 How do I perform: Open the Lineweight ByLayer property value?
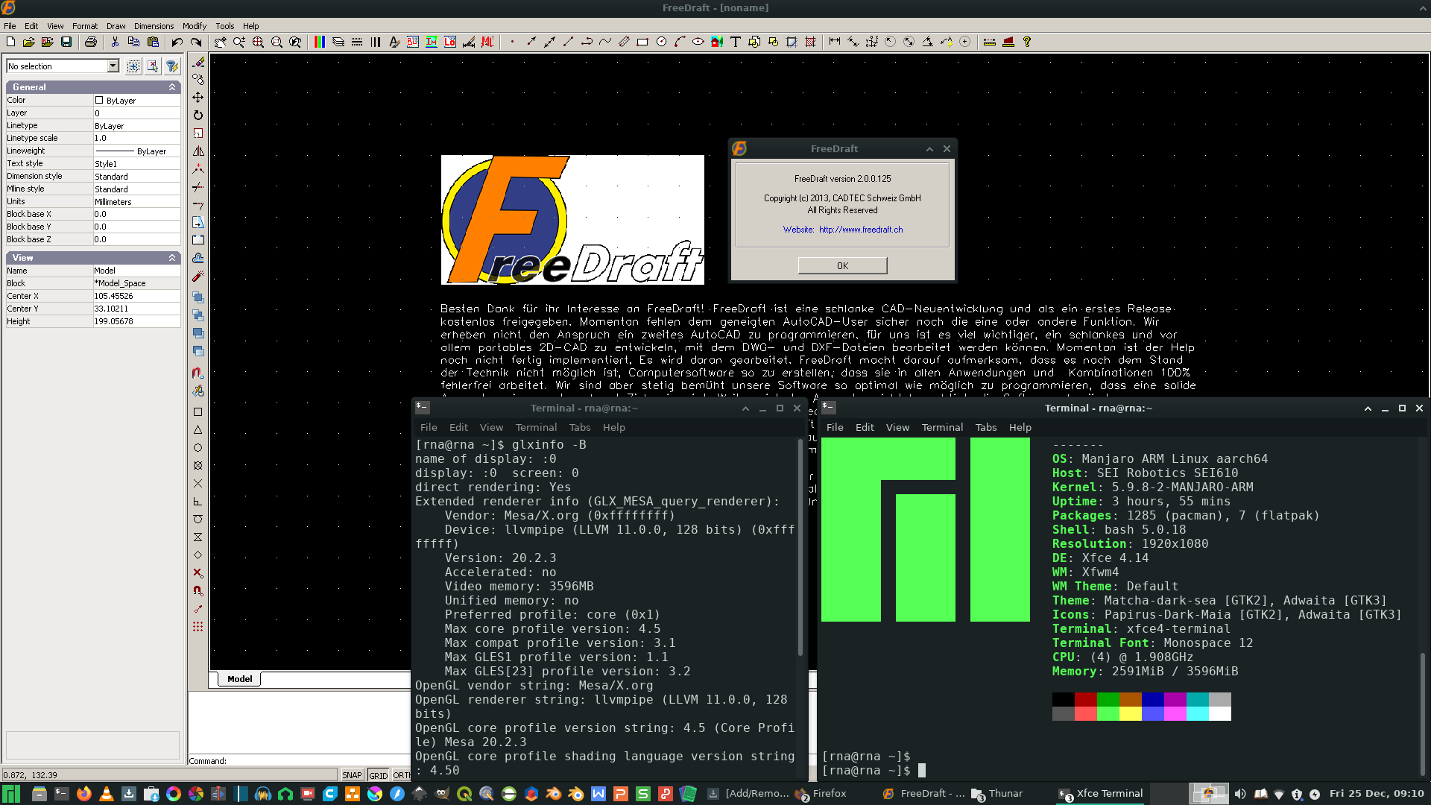coord(136,151)
